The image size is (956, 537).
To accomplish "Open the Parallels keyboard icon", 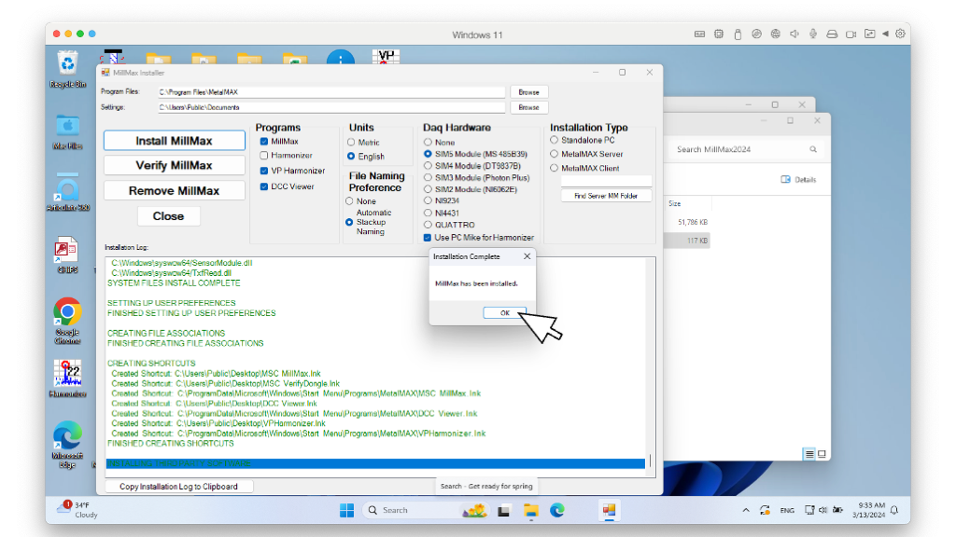I will point(700,34).
